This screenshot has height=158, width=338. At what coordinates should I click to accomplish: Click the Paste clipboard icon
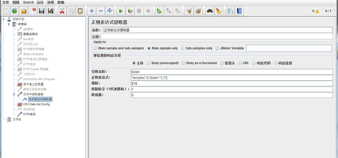[x=80, y=11]
